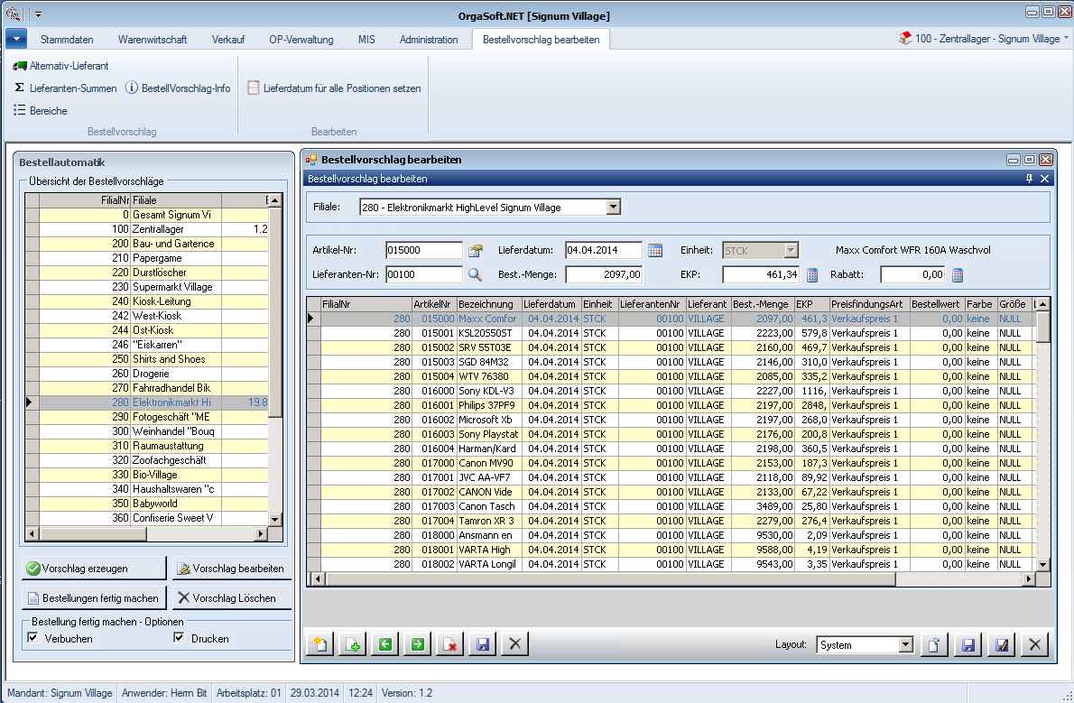Image resolution: width=1074 pixels, height=703 pixels.
Task: Click into the Best.-Menge input field
Action: (x=604, y=274)
